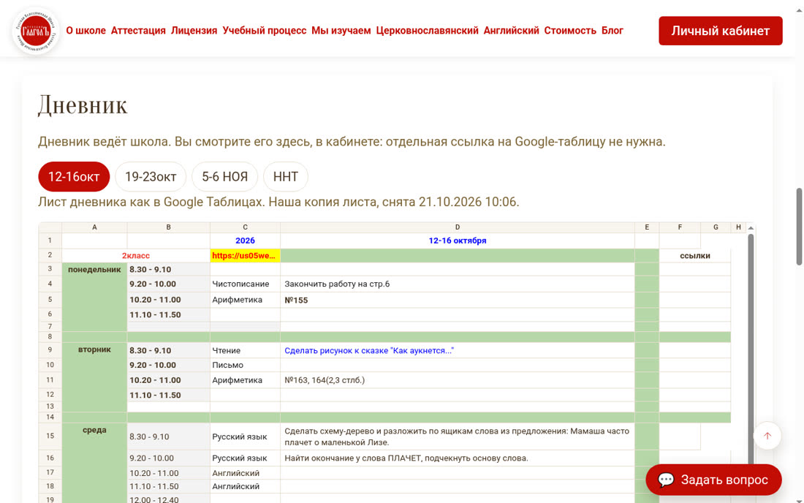The width and height of the screenshot is (804, 503).
Task: Click the blue Сделать рисунок к сказке link
Action: [x=369, y=351]
